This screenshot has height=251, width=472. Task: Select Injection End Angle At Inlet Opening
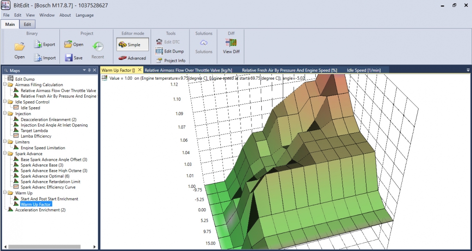(x=54, y=125)
